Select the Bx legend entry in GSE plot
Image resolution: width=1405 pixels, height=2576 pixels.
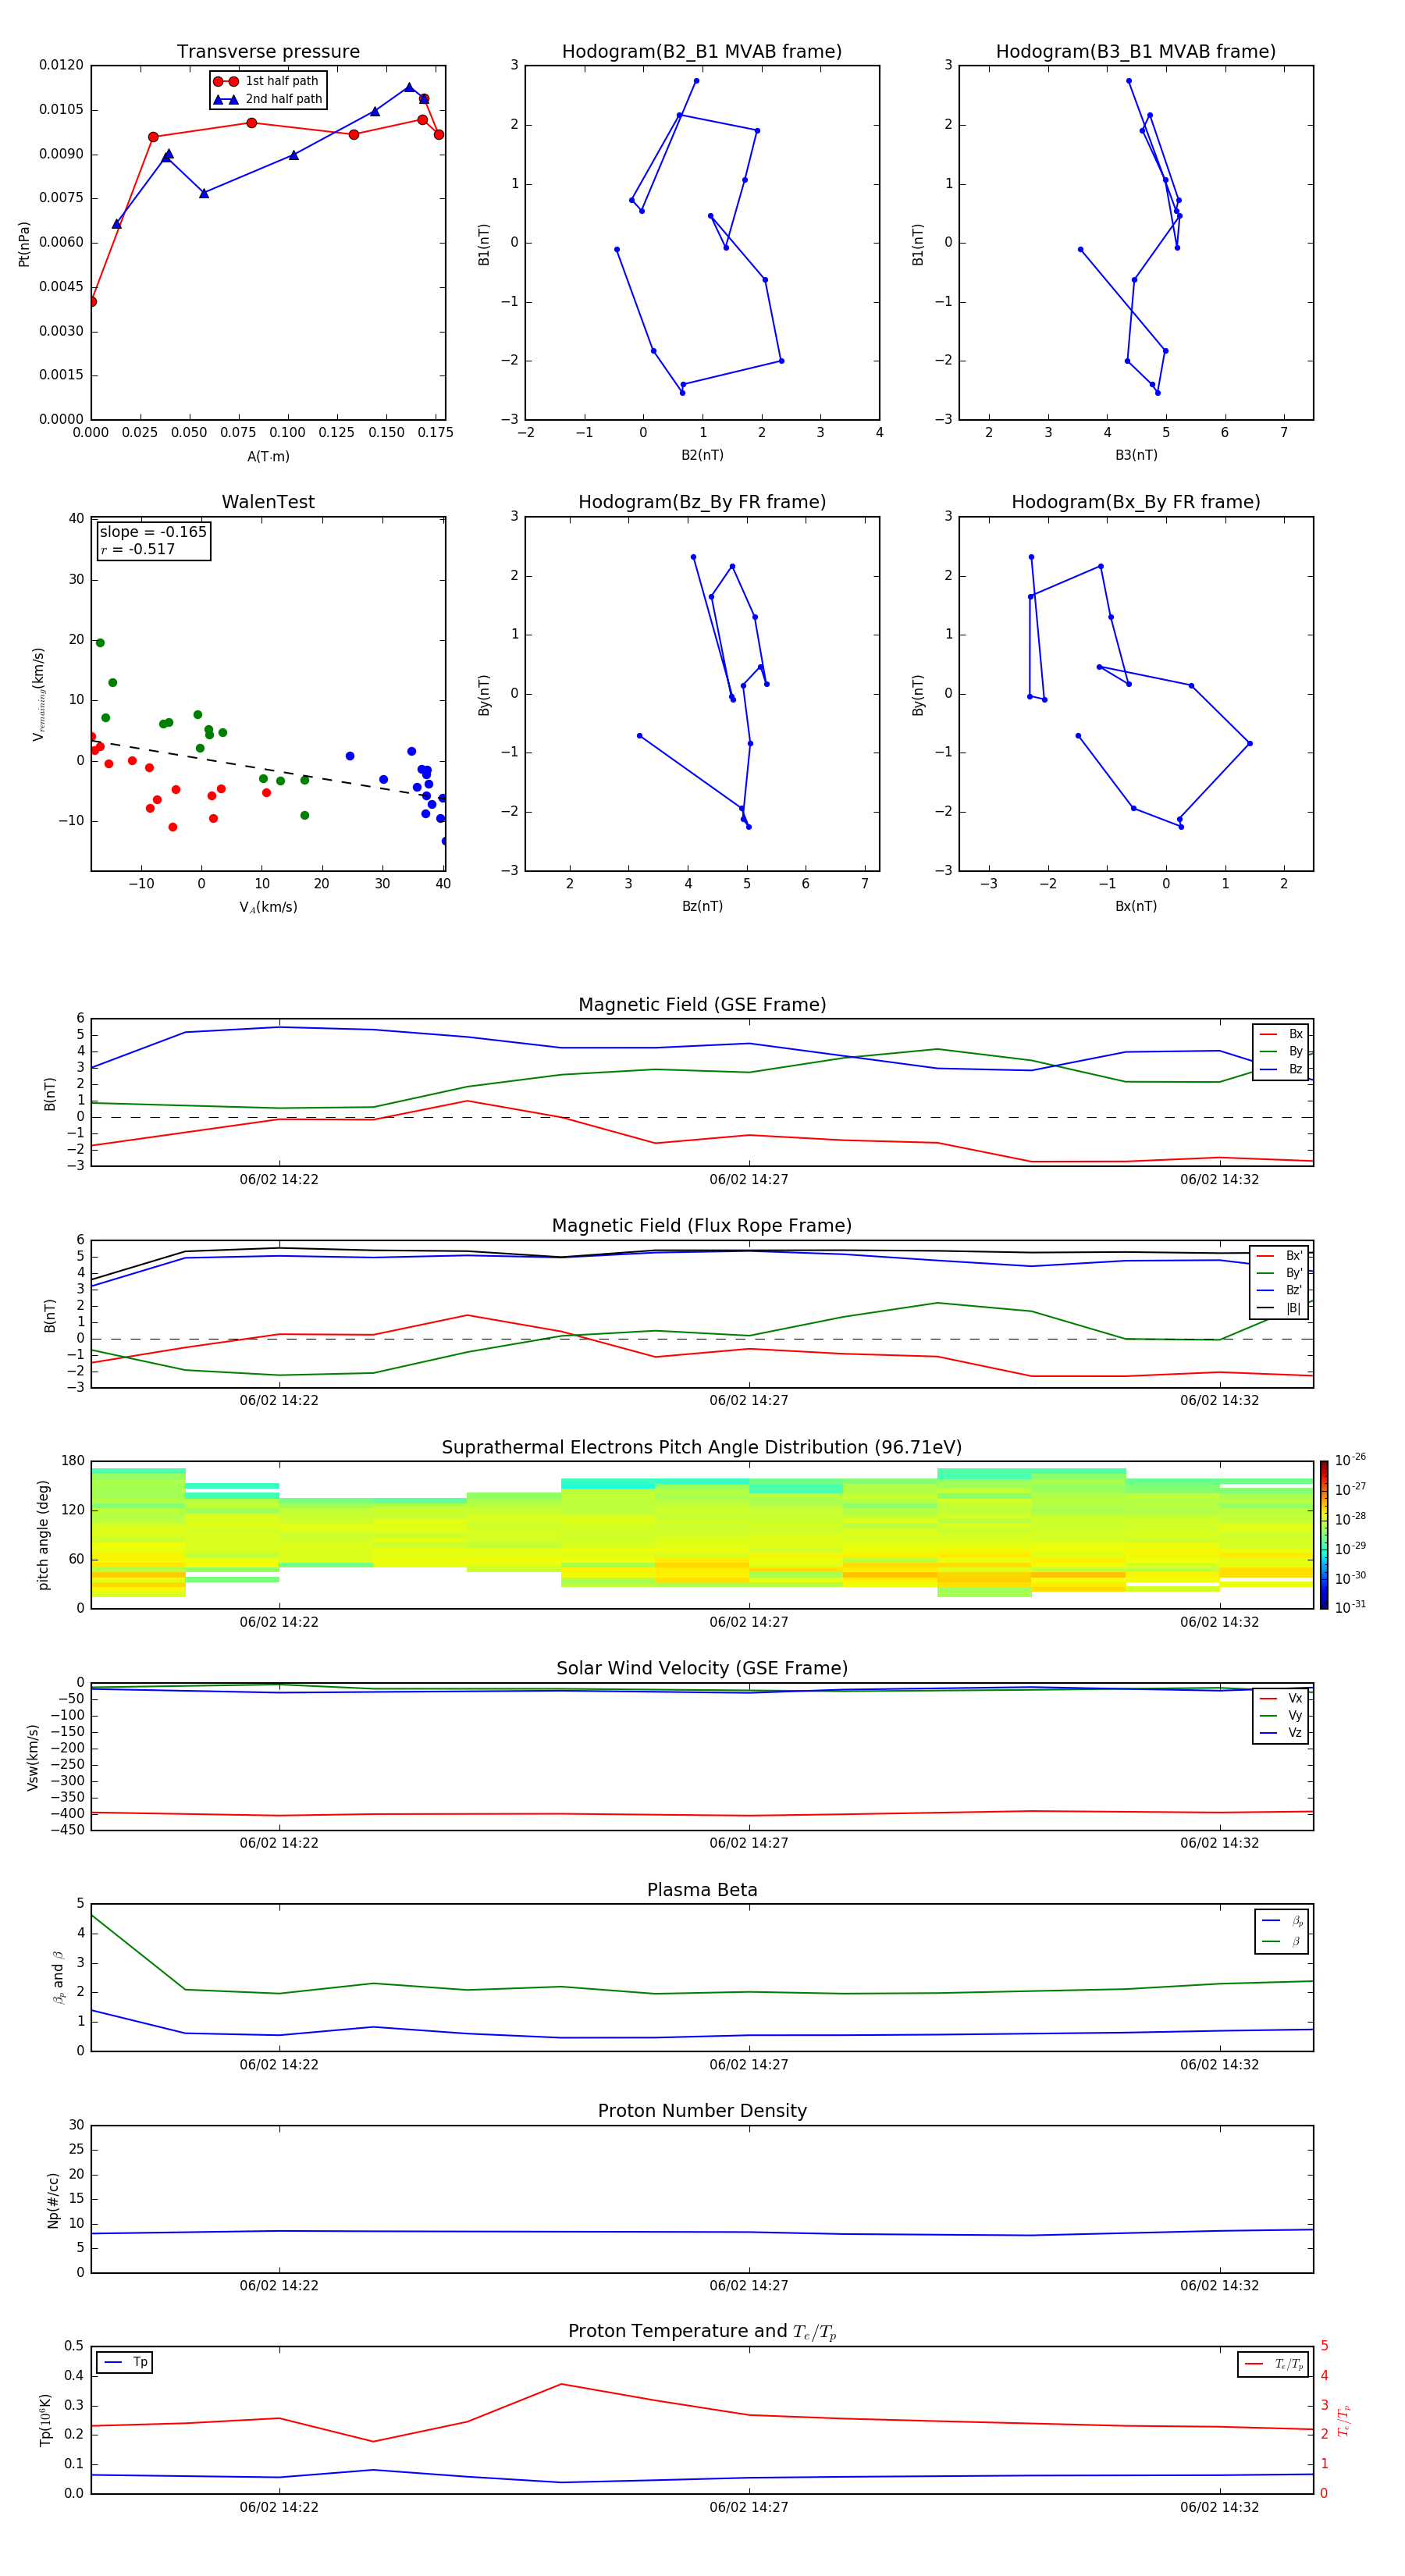[1281, 1034]
